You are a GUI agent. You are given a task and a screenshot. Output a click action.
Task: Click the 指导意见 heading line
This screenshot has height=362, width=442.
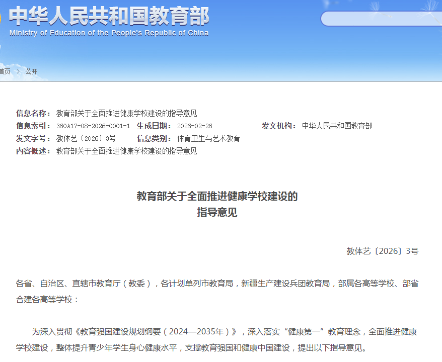point(217,213)
